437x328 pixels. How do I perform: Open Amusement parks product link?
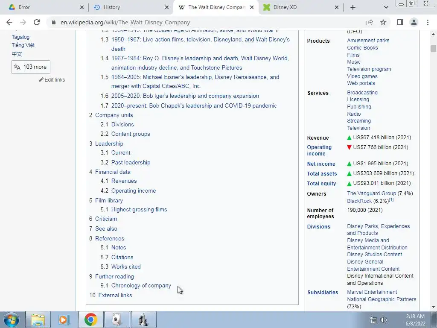pyautogui.click(x=368, y=41)
